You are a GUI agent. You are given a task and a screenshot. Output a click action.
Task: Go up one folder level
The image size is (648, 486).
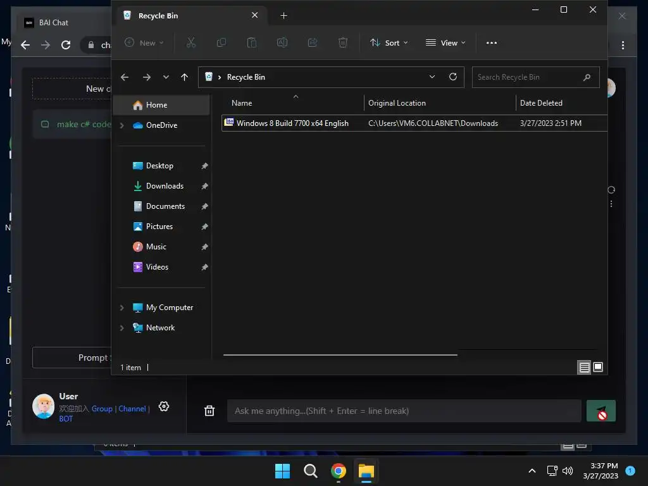coord(184,77)
